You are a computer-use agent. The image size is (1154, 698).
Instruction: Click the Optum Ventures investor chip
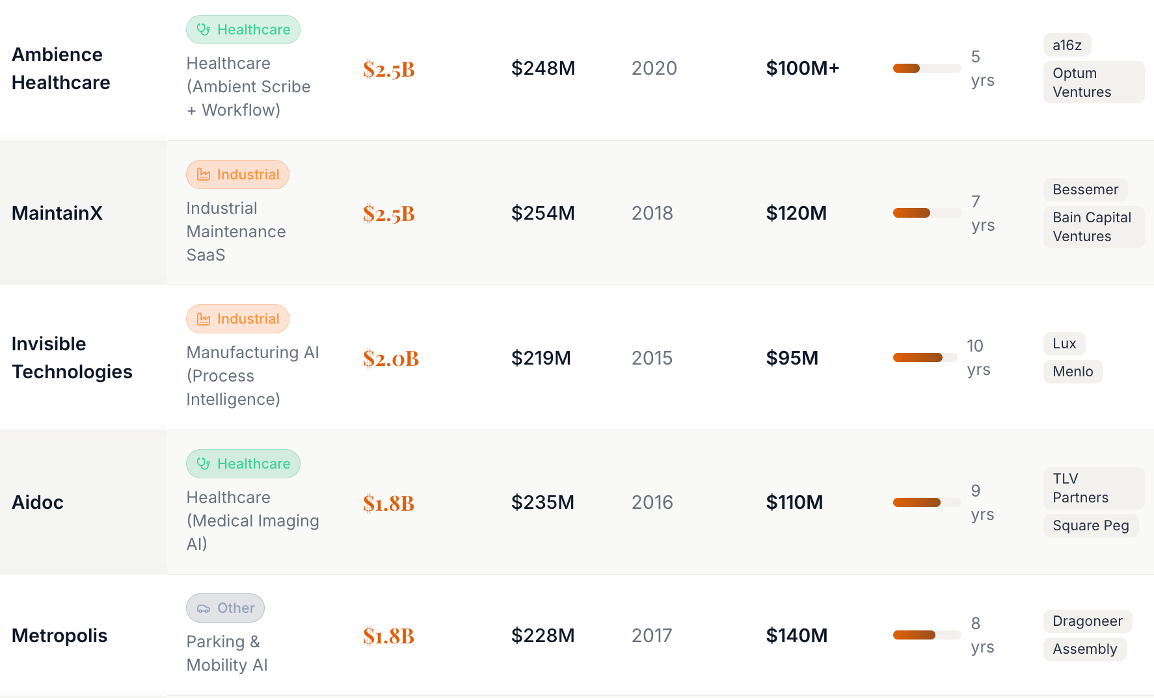click(x=1094, y=83)
